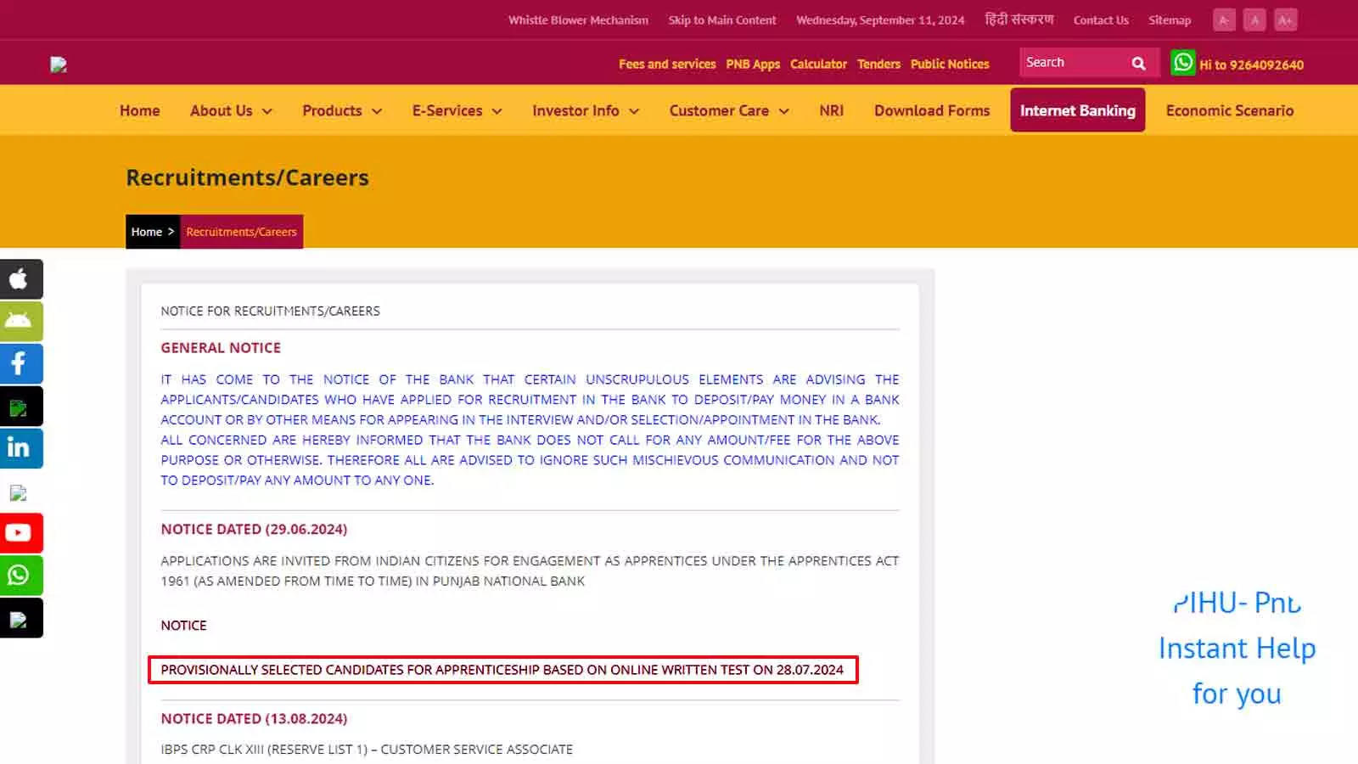This screenshot has width=1358, height=764.
Task: Open the LinkedIn sidebar icon
Action: [20, 448]
